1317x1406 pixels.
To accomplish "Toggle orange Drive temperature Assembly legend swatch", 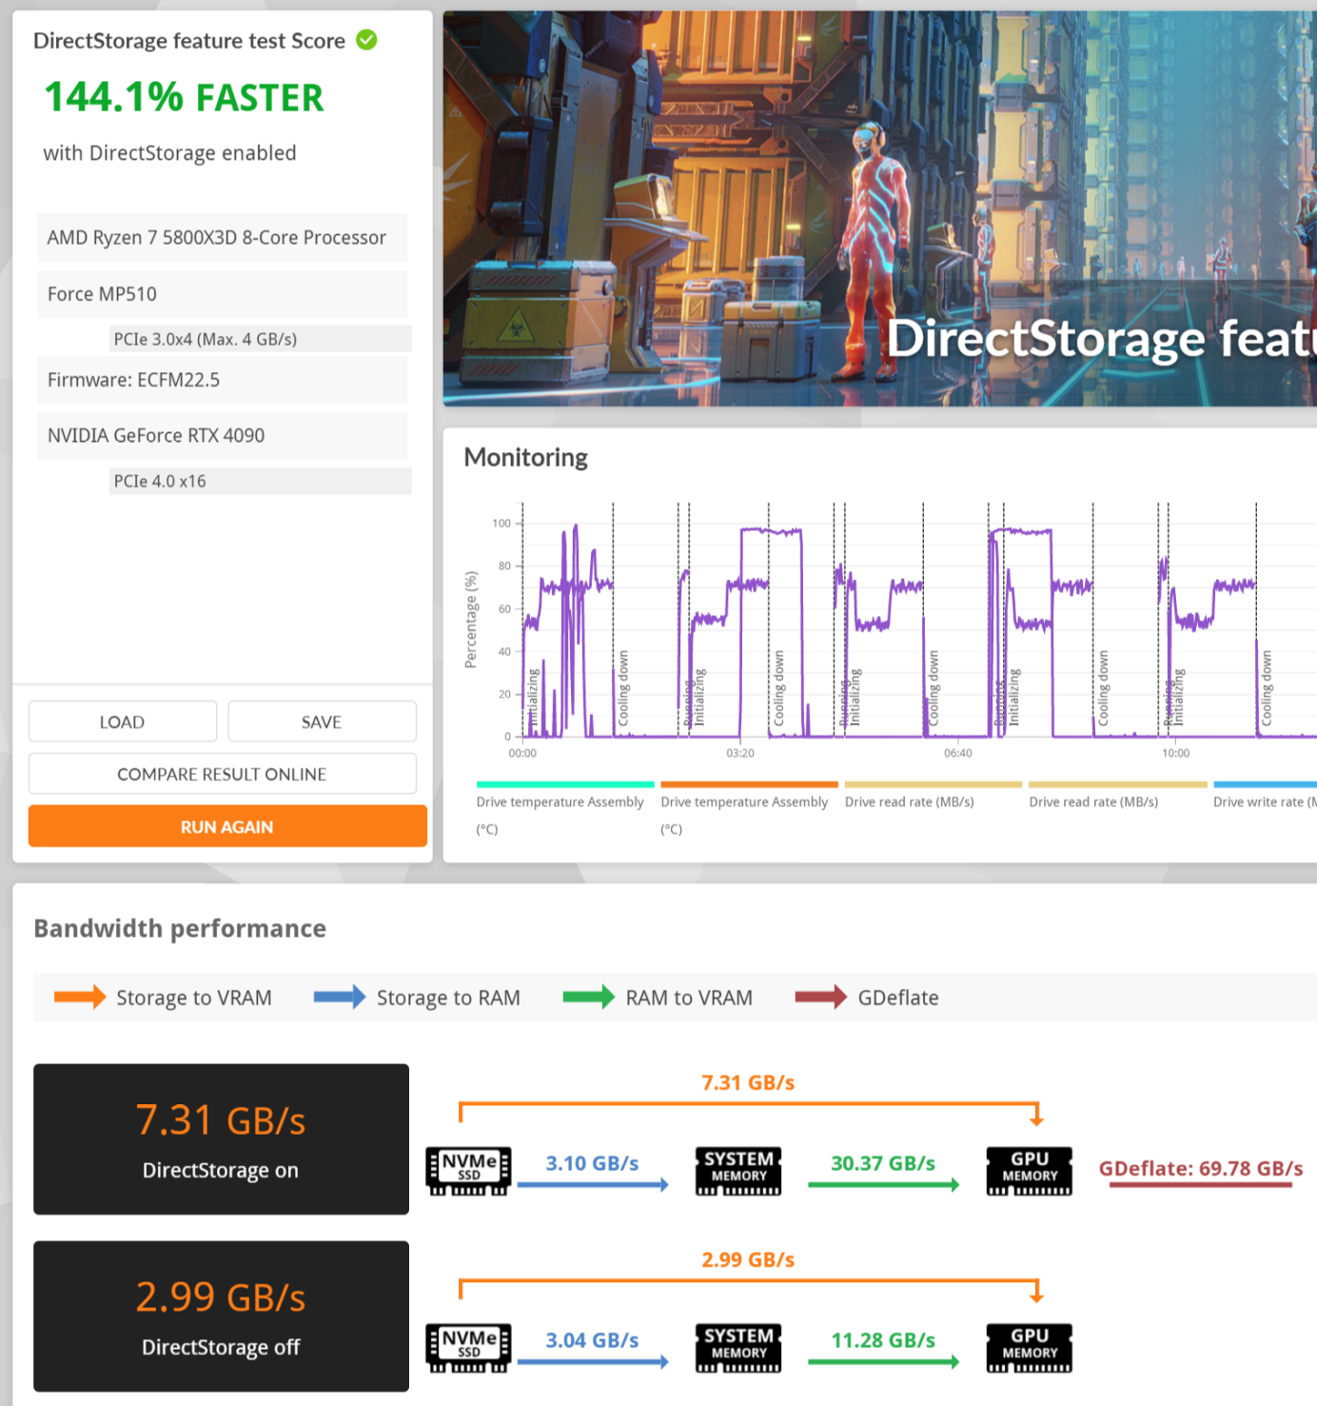I will [x=749, y=784].
